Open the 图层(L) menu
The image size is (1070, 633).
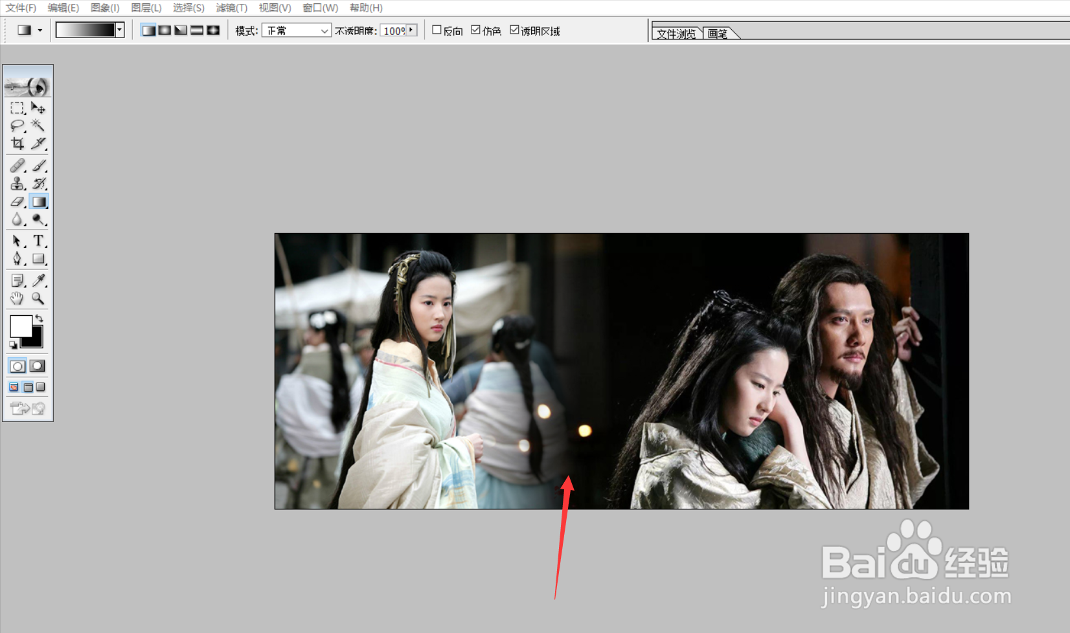click(x=146, y=8)
